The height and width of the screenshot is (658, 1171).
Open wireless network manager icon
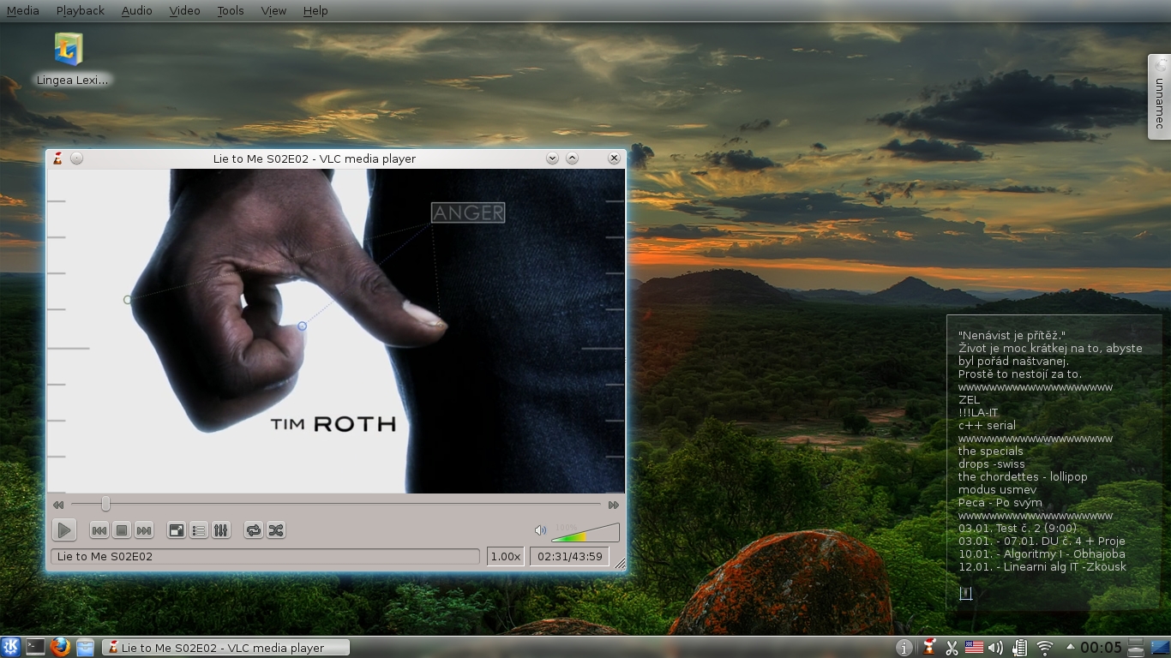pyautogui.click(x=1044, y=648)
